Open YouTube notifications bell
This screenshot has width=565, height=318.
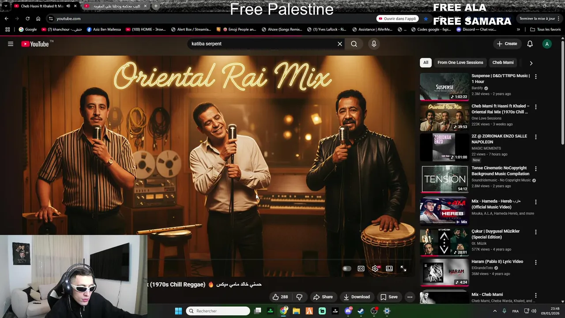530,44
